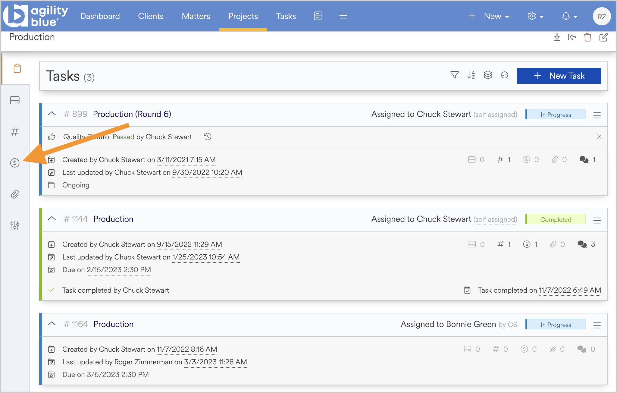Screen dimensions: 617x393
Task: Open the grouping layers icon
Action: click(488, 75)
